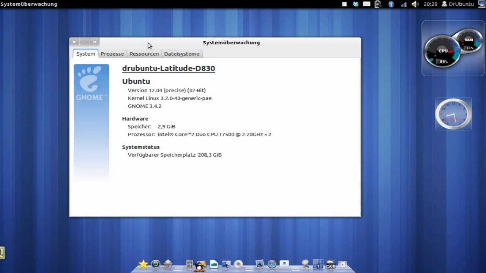Click hostname drubuntu-Latitude-D830

click(169, 69)
